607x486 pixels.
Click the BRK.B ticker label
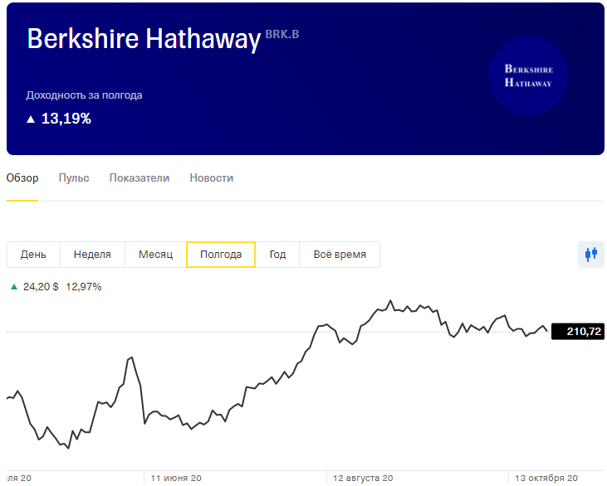click(x=282, y=34)
